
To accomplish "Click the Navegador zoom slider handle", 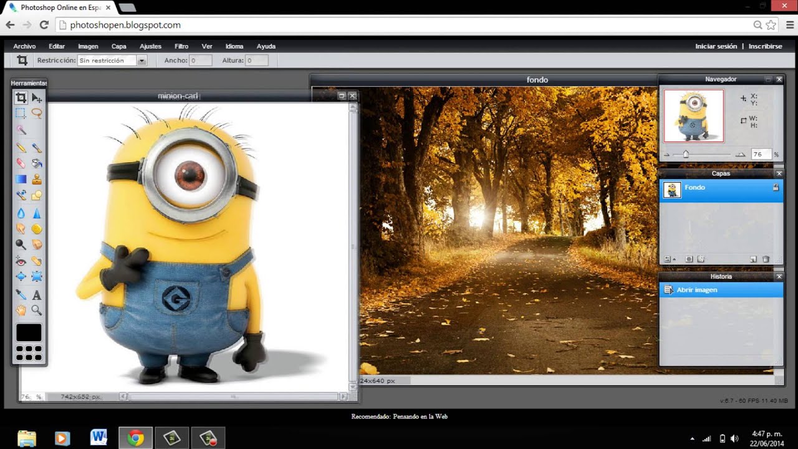I will [x=686, y=154].
